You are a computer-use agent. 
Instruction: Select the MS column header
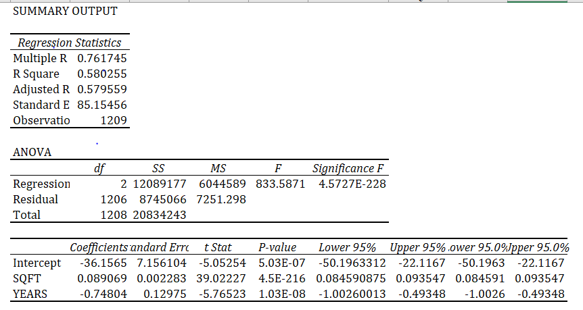click(218, 169)
